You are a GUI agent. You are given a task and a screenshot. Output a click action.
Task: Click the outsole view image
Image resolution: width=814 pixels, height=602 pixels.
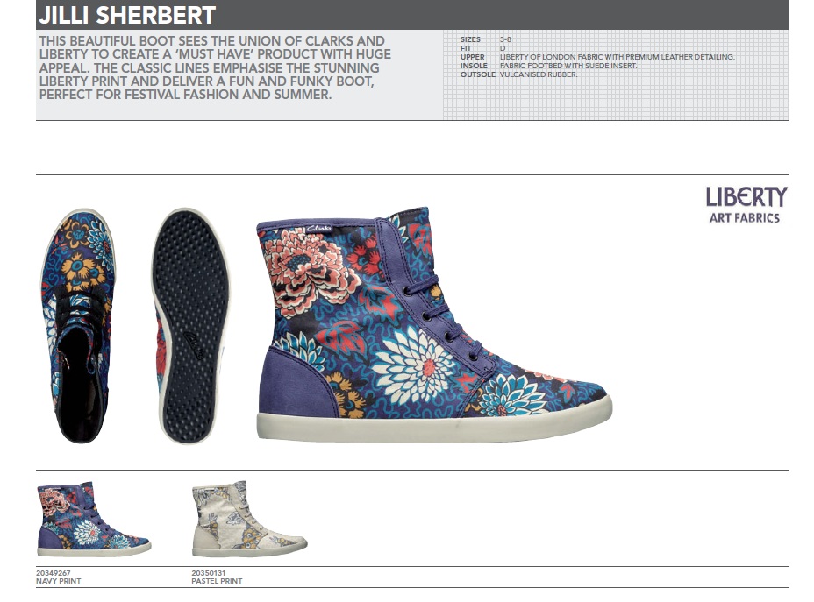click(190, 326)
